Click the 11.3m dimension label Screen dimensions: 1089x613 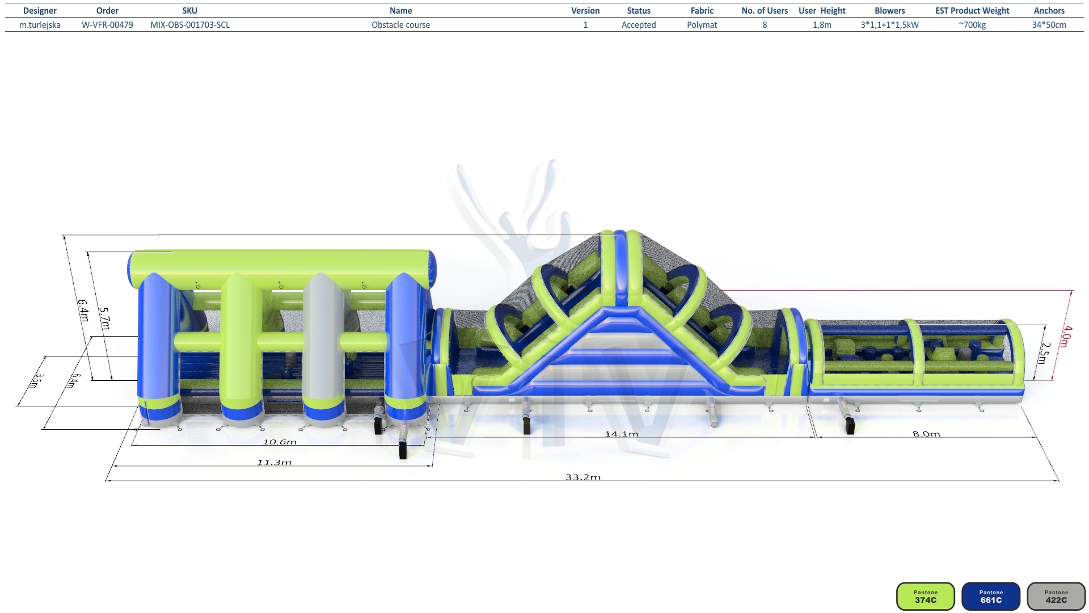tap(275, 462)
